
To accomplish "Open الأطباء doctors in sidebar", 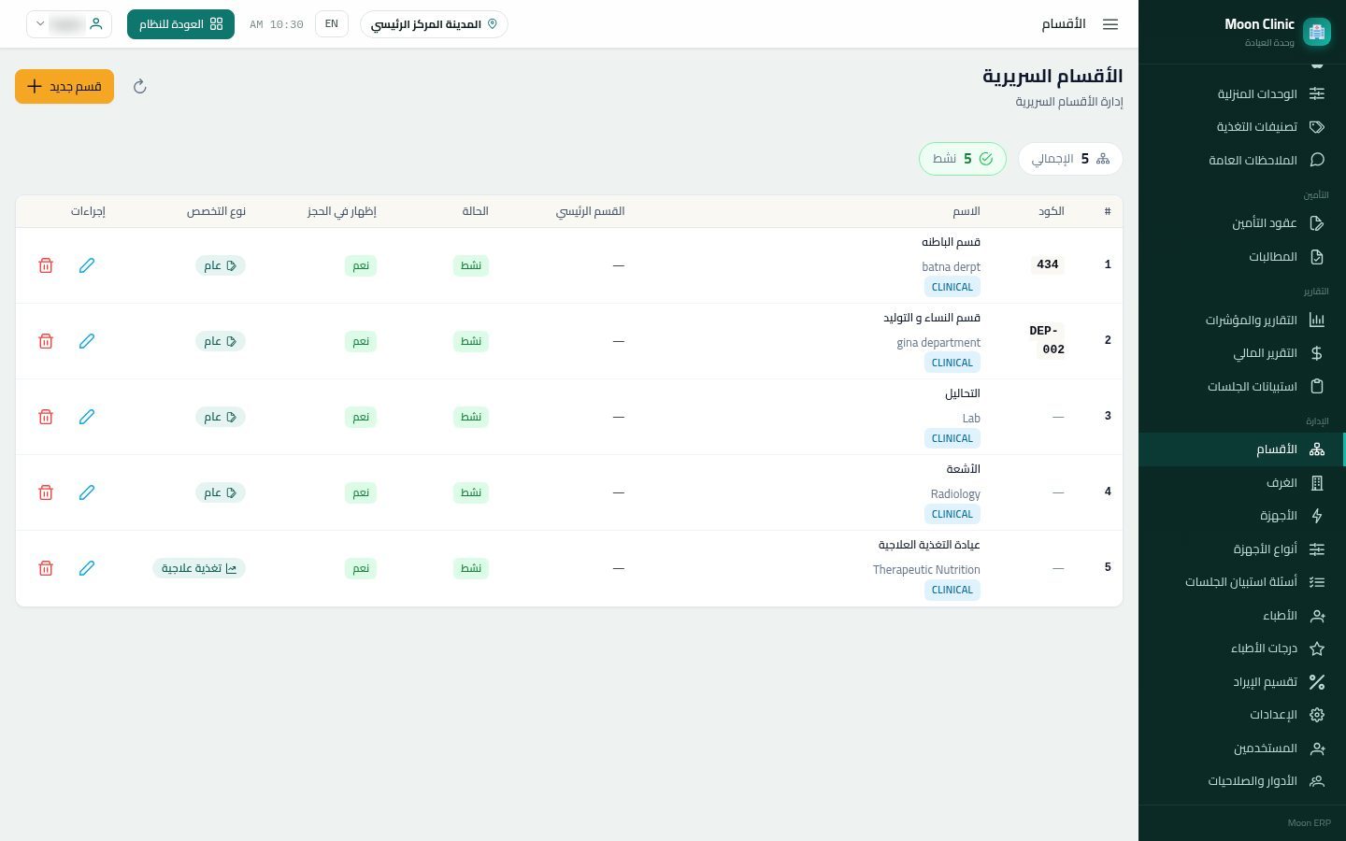I will (x=1241, y=616).
